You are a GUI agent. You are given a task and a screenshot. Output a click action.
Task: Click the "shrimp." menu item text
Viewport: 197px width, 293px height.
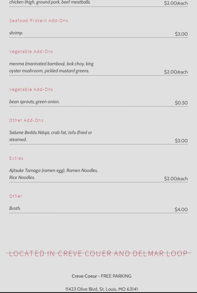pos(16,33)
